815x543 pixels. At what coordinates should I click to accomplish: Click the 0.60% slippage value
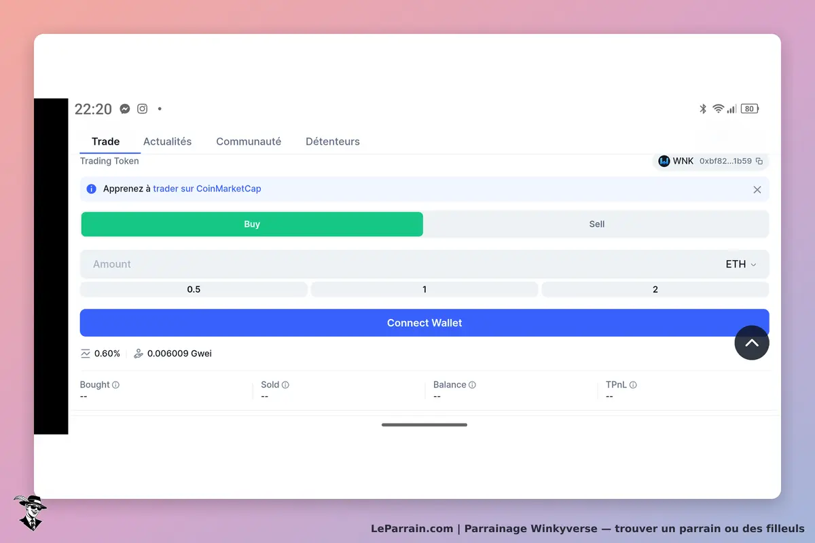click(x=107, y=354)
